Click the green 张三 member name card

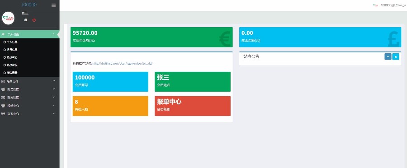point(193,82)
